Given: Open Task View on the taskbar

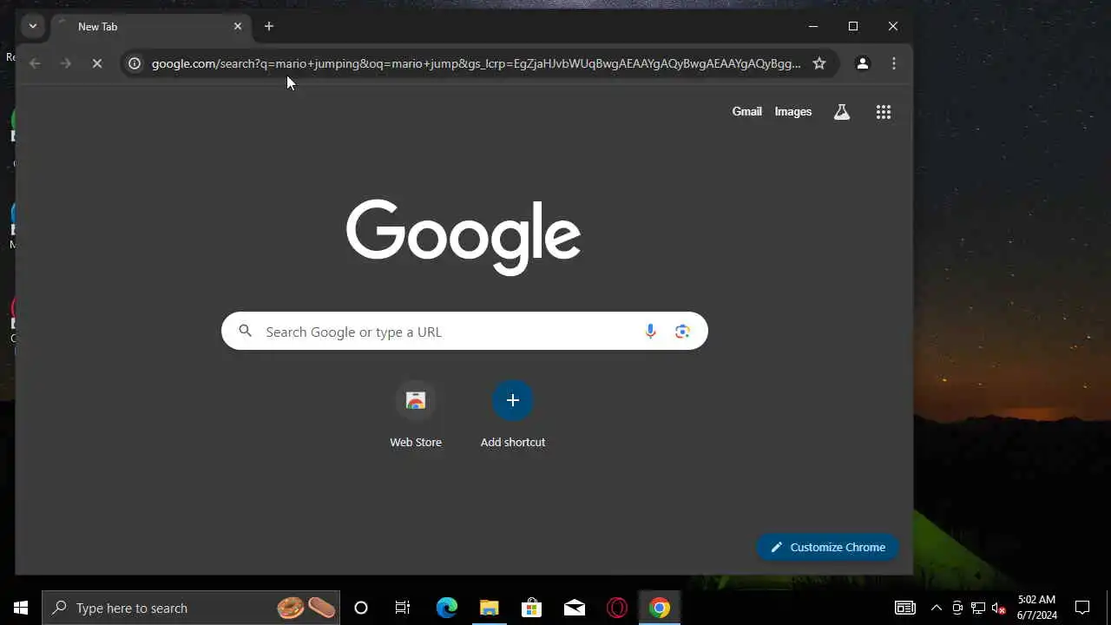Looking at the screenshot, I should (403, 608).
